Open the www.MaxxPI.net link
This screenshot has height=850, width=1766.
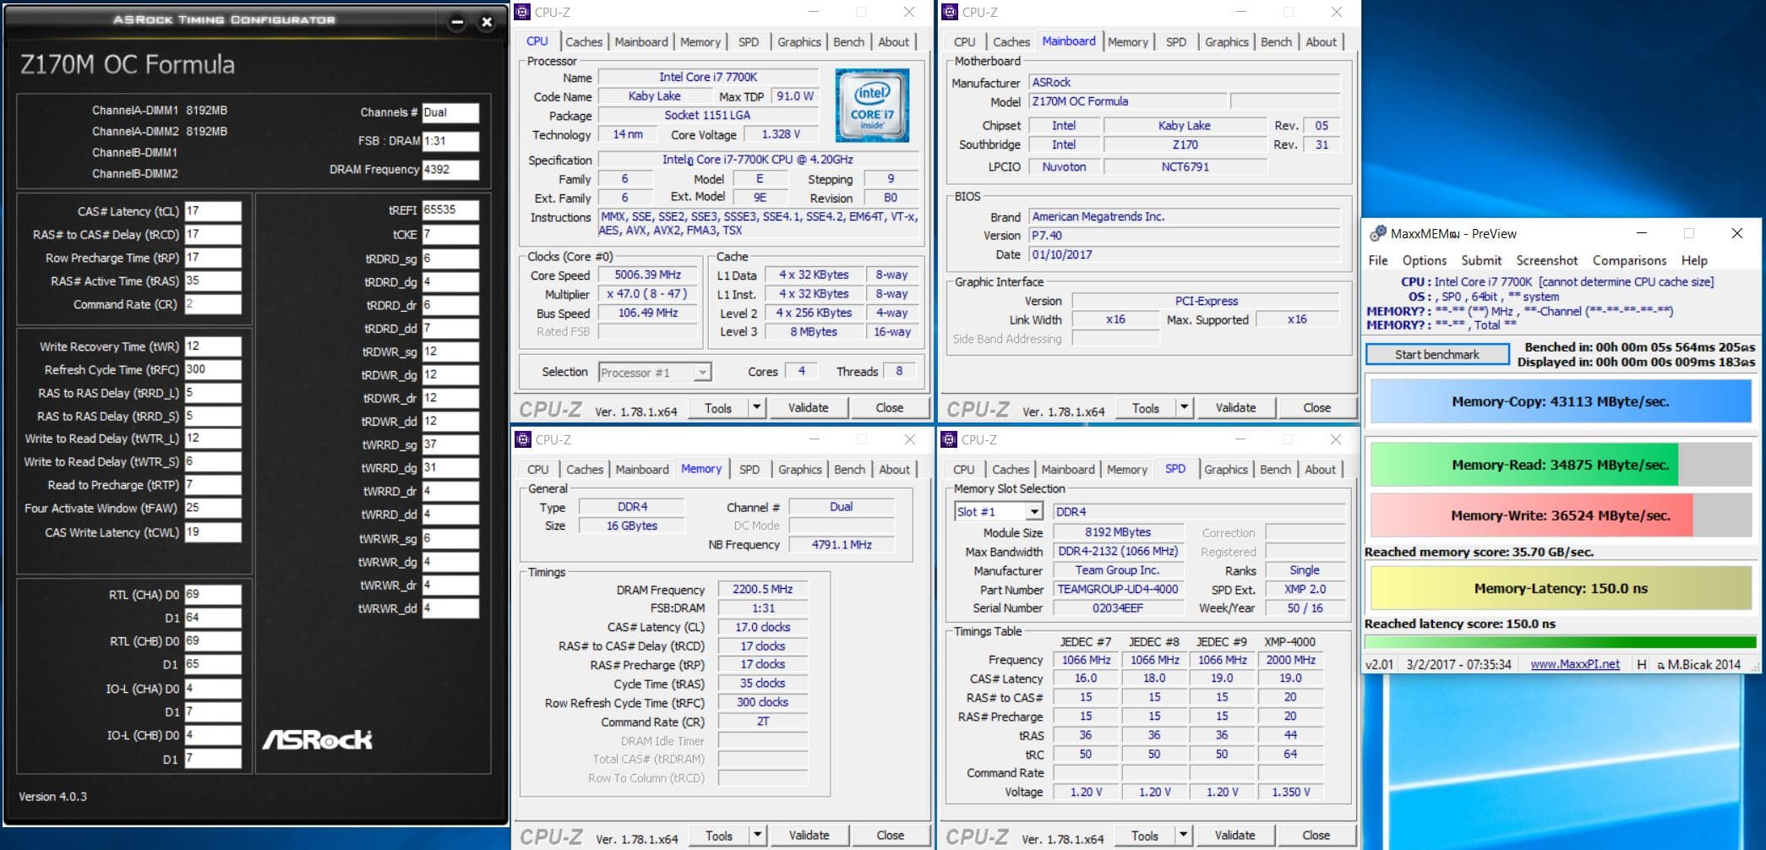tap(1575, 664)
